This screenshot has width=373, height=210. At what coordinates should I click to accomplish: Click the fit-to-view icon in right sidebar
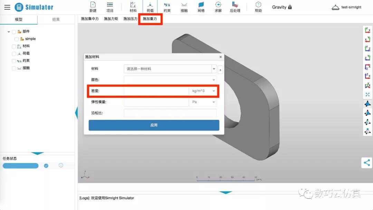pos(367,94)
